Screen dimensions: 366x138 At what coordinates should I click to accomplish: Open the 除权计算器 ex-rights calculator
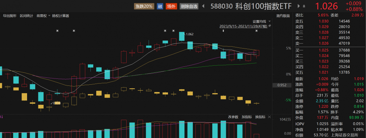tap(60, 16)
